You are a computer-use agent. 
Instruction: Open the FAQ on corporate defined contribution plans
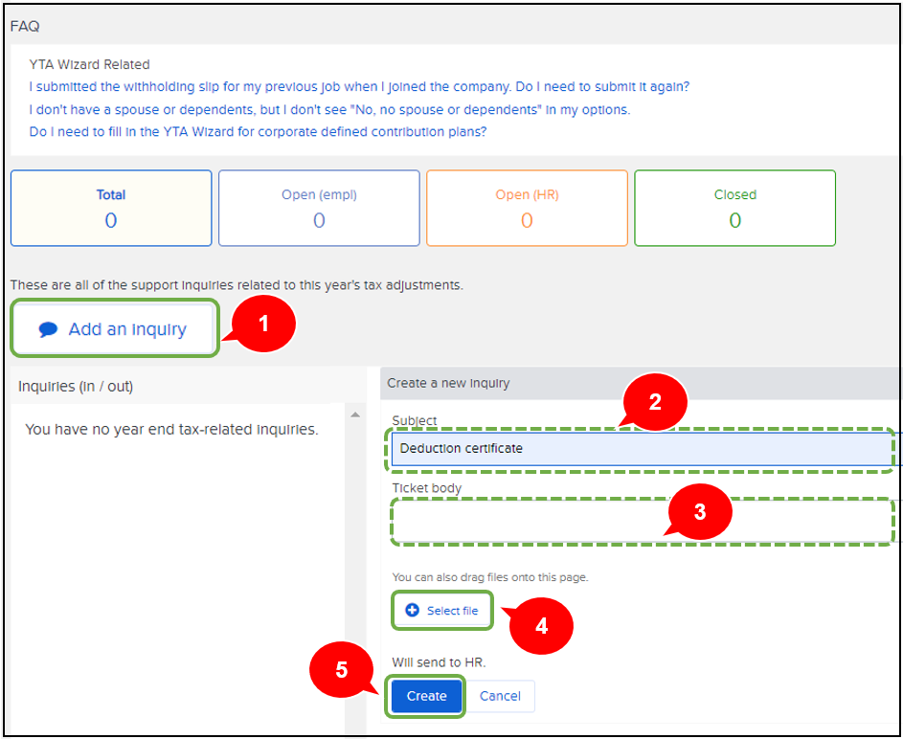click(x=258, y=132)
